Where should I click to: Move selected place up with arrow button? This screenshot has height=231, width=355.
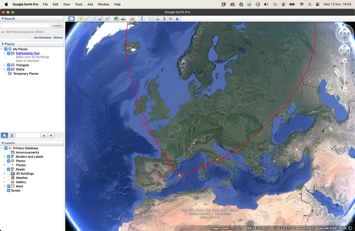tap(44, 136)
